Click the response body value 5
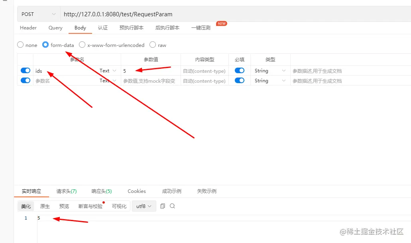411x243 pixels. point(39,218)
